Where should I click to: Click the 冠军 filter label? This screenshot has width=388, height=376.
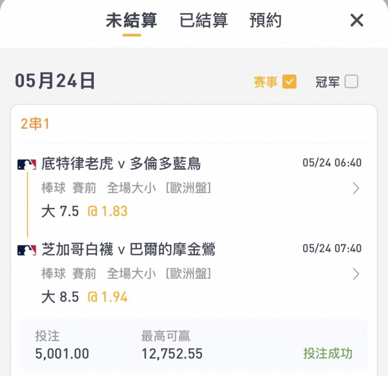pos(327,82)
